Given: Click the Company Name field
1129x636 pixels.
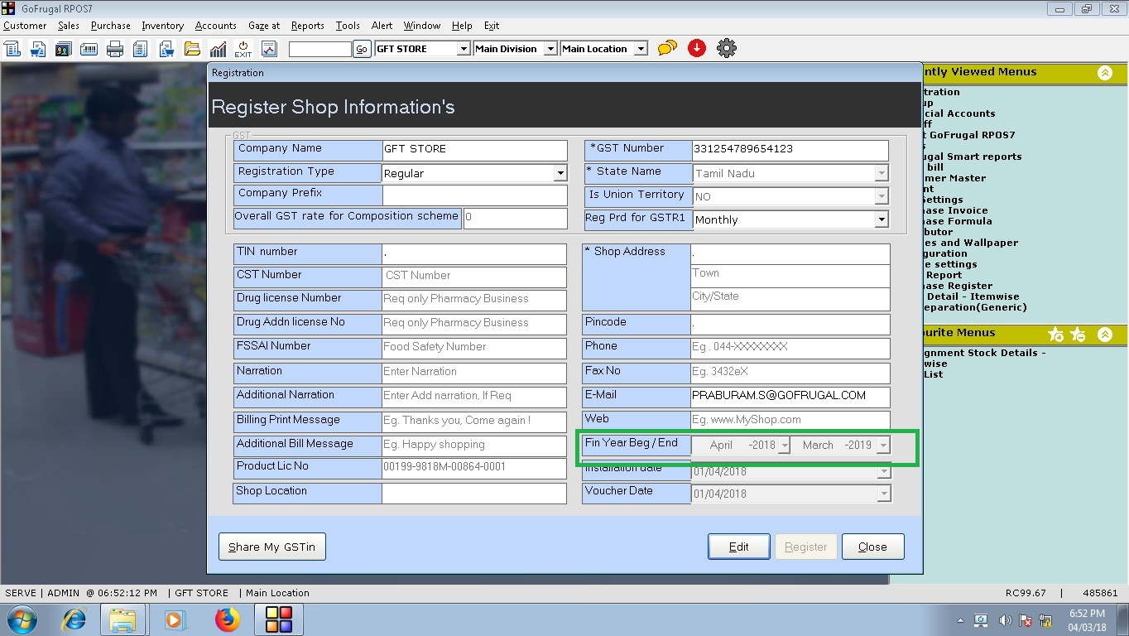Looking at the screenshot, I should 474,150.
